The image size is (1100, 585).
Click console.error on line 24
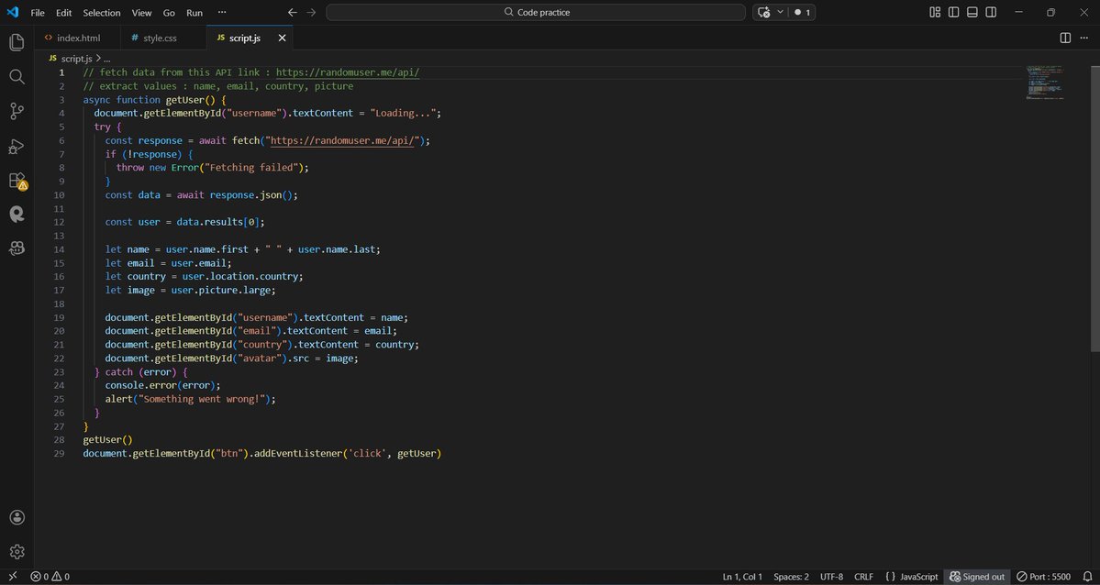pos(140,385)
